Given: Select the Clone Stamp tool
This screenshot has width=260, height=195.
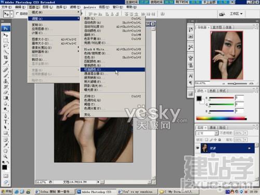Looking at the screenshot, I should point(6,81).
